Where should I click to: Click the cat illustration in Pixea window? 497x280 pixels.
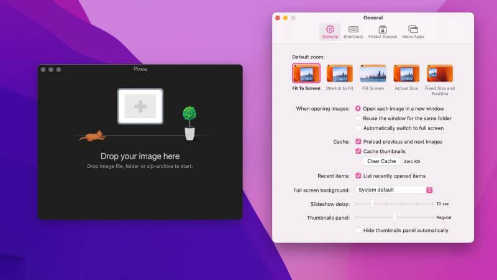click(93, 136)
